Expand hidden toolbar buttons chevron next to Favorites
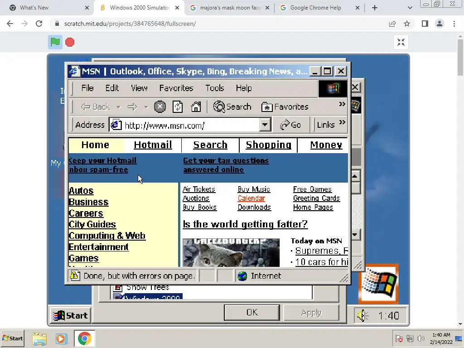Screen dimensions: 464x348 pyautogui.click(x=342, y=104)
